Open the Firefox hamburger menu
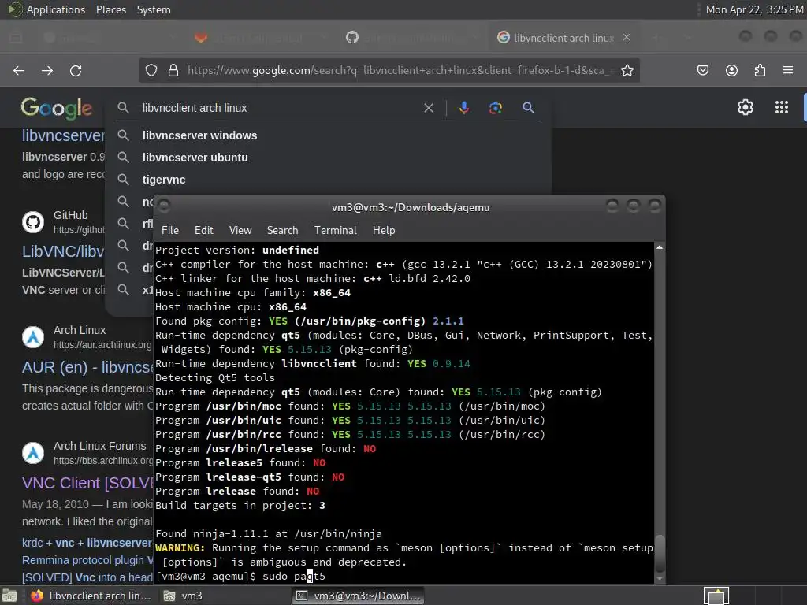This screenshot has width=807, height=605. click(x=788, y=70)
